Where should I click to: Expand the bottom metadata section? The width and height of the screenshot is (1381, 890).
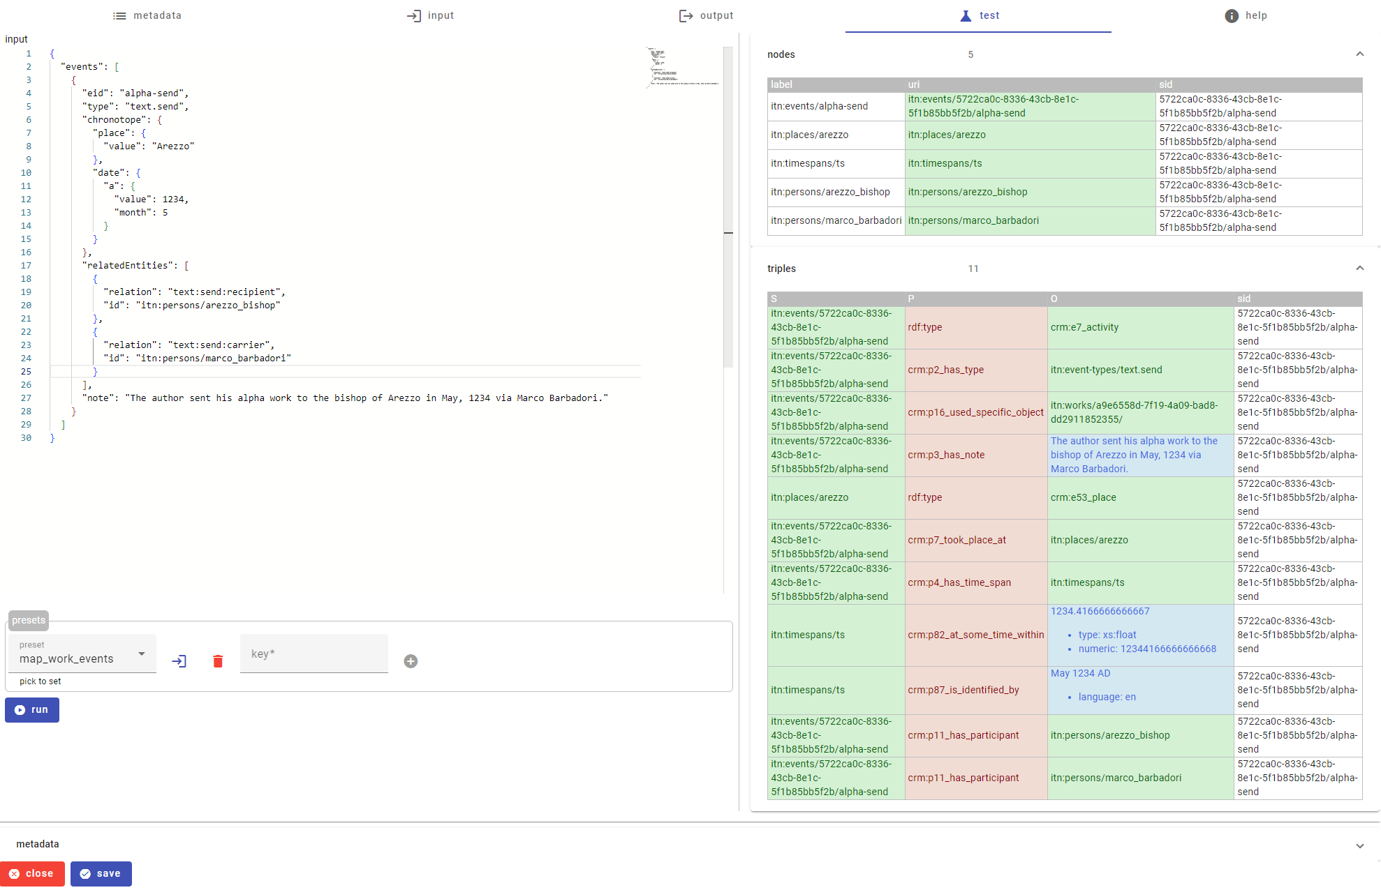pos(1359,845)
